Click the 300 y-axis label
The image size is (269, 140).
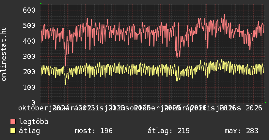pyautogui.click(x=29, y=56)
